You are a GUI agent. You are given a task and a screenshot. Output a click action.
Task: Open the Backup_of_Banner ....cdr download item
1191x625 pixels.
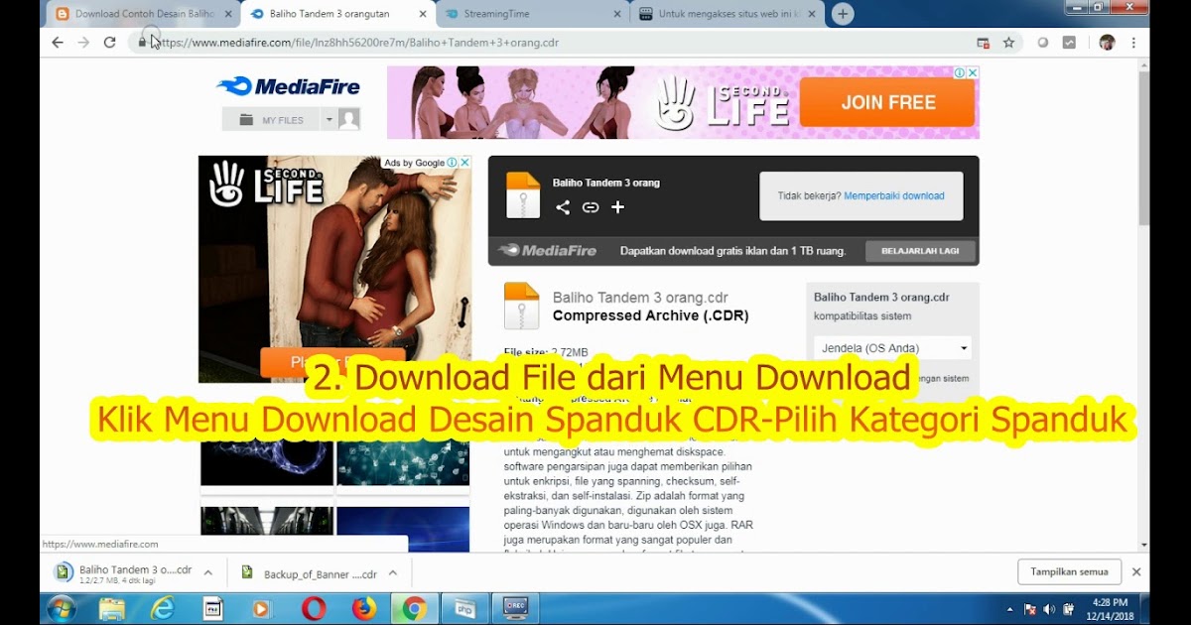pos(308,573)
